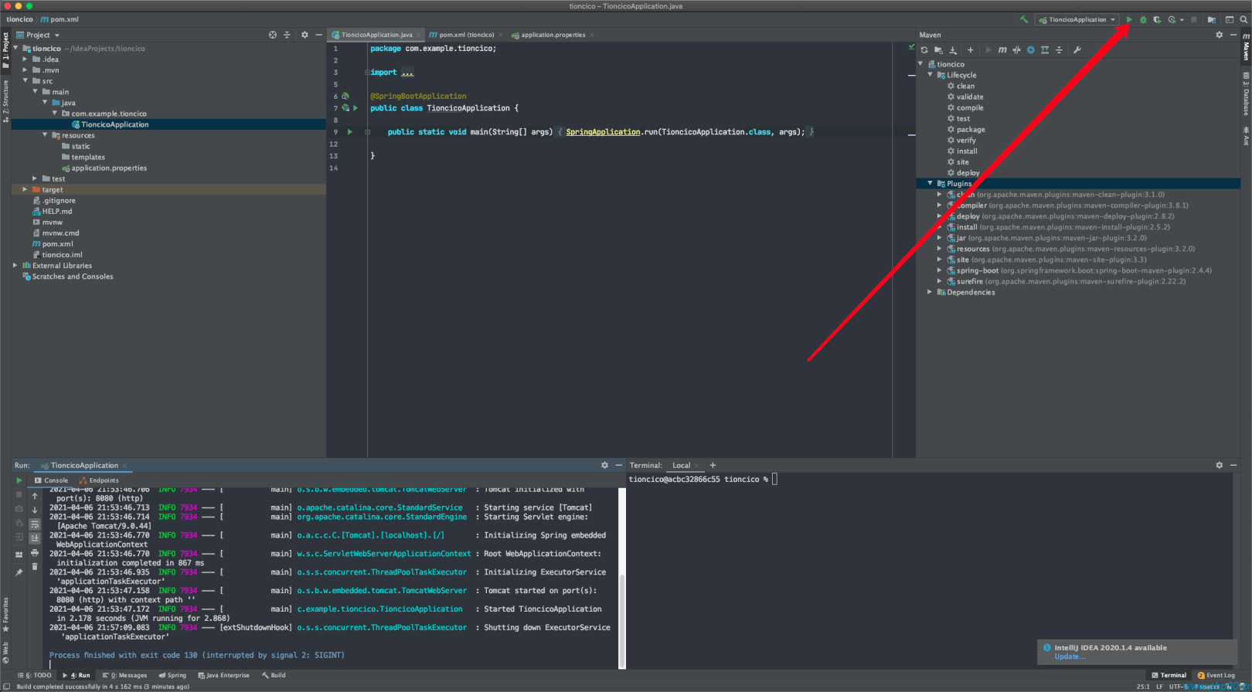Screen dimensions: 1252x692
Task: Build project using the green hammer icon
Action: point(1024,19)
